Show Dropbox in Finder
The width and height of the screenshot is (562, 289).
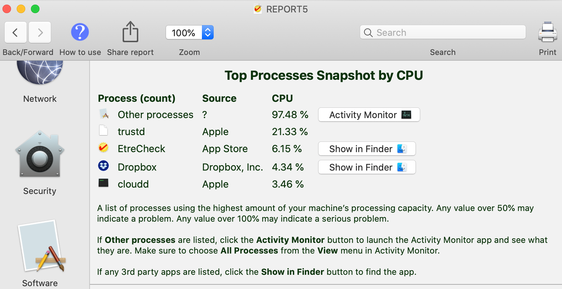click(366, 167)
